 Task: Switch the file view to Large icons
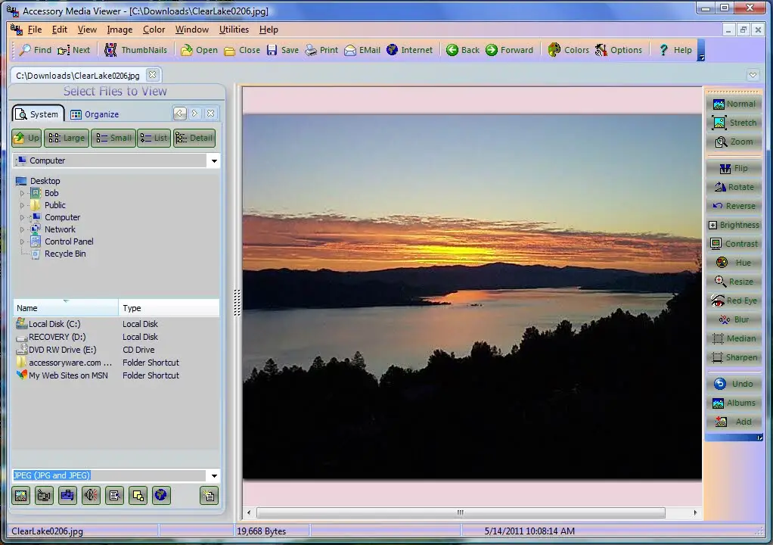click(x=67, y=138)
